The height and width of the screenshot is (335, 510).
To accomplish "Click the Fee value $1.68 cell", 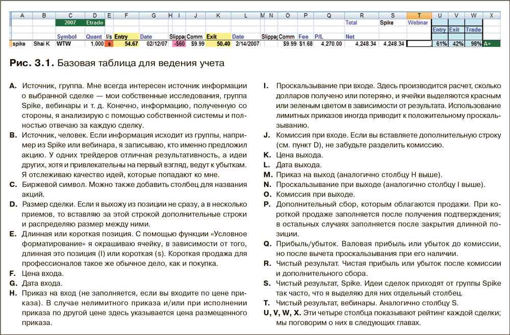I will click(305, 44).
